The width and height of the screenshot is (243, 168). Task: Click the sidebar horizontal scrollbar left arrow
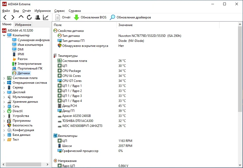[3, 164]
